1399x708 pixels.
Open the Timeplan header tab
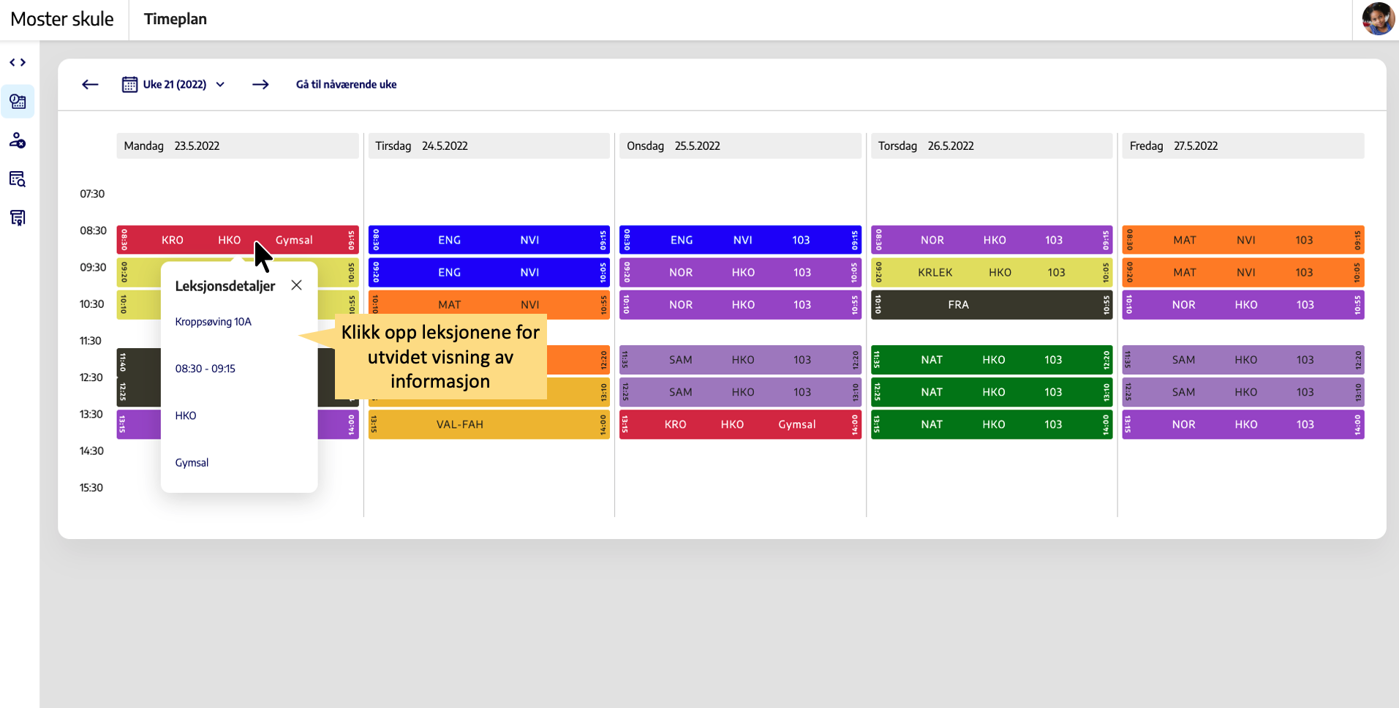click(176, 19)
